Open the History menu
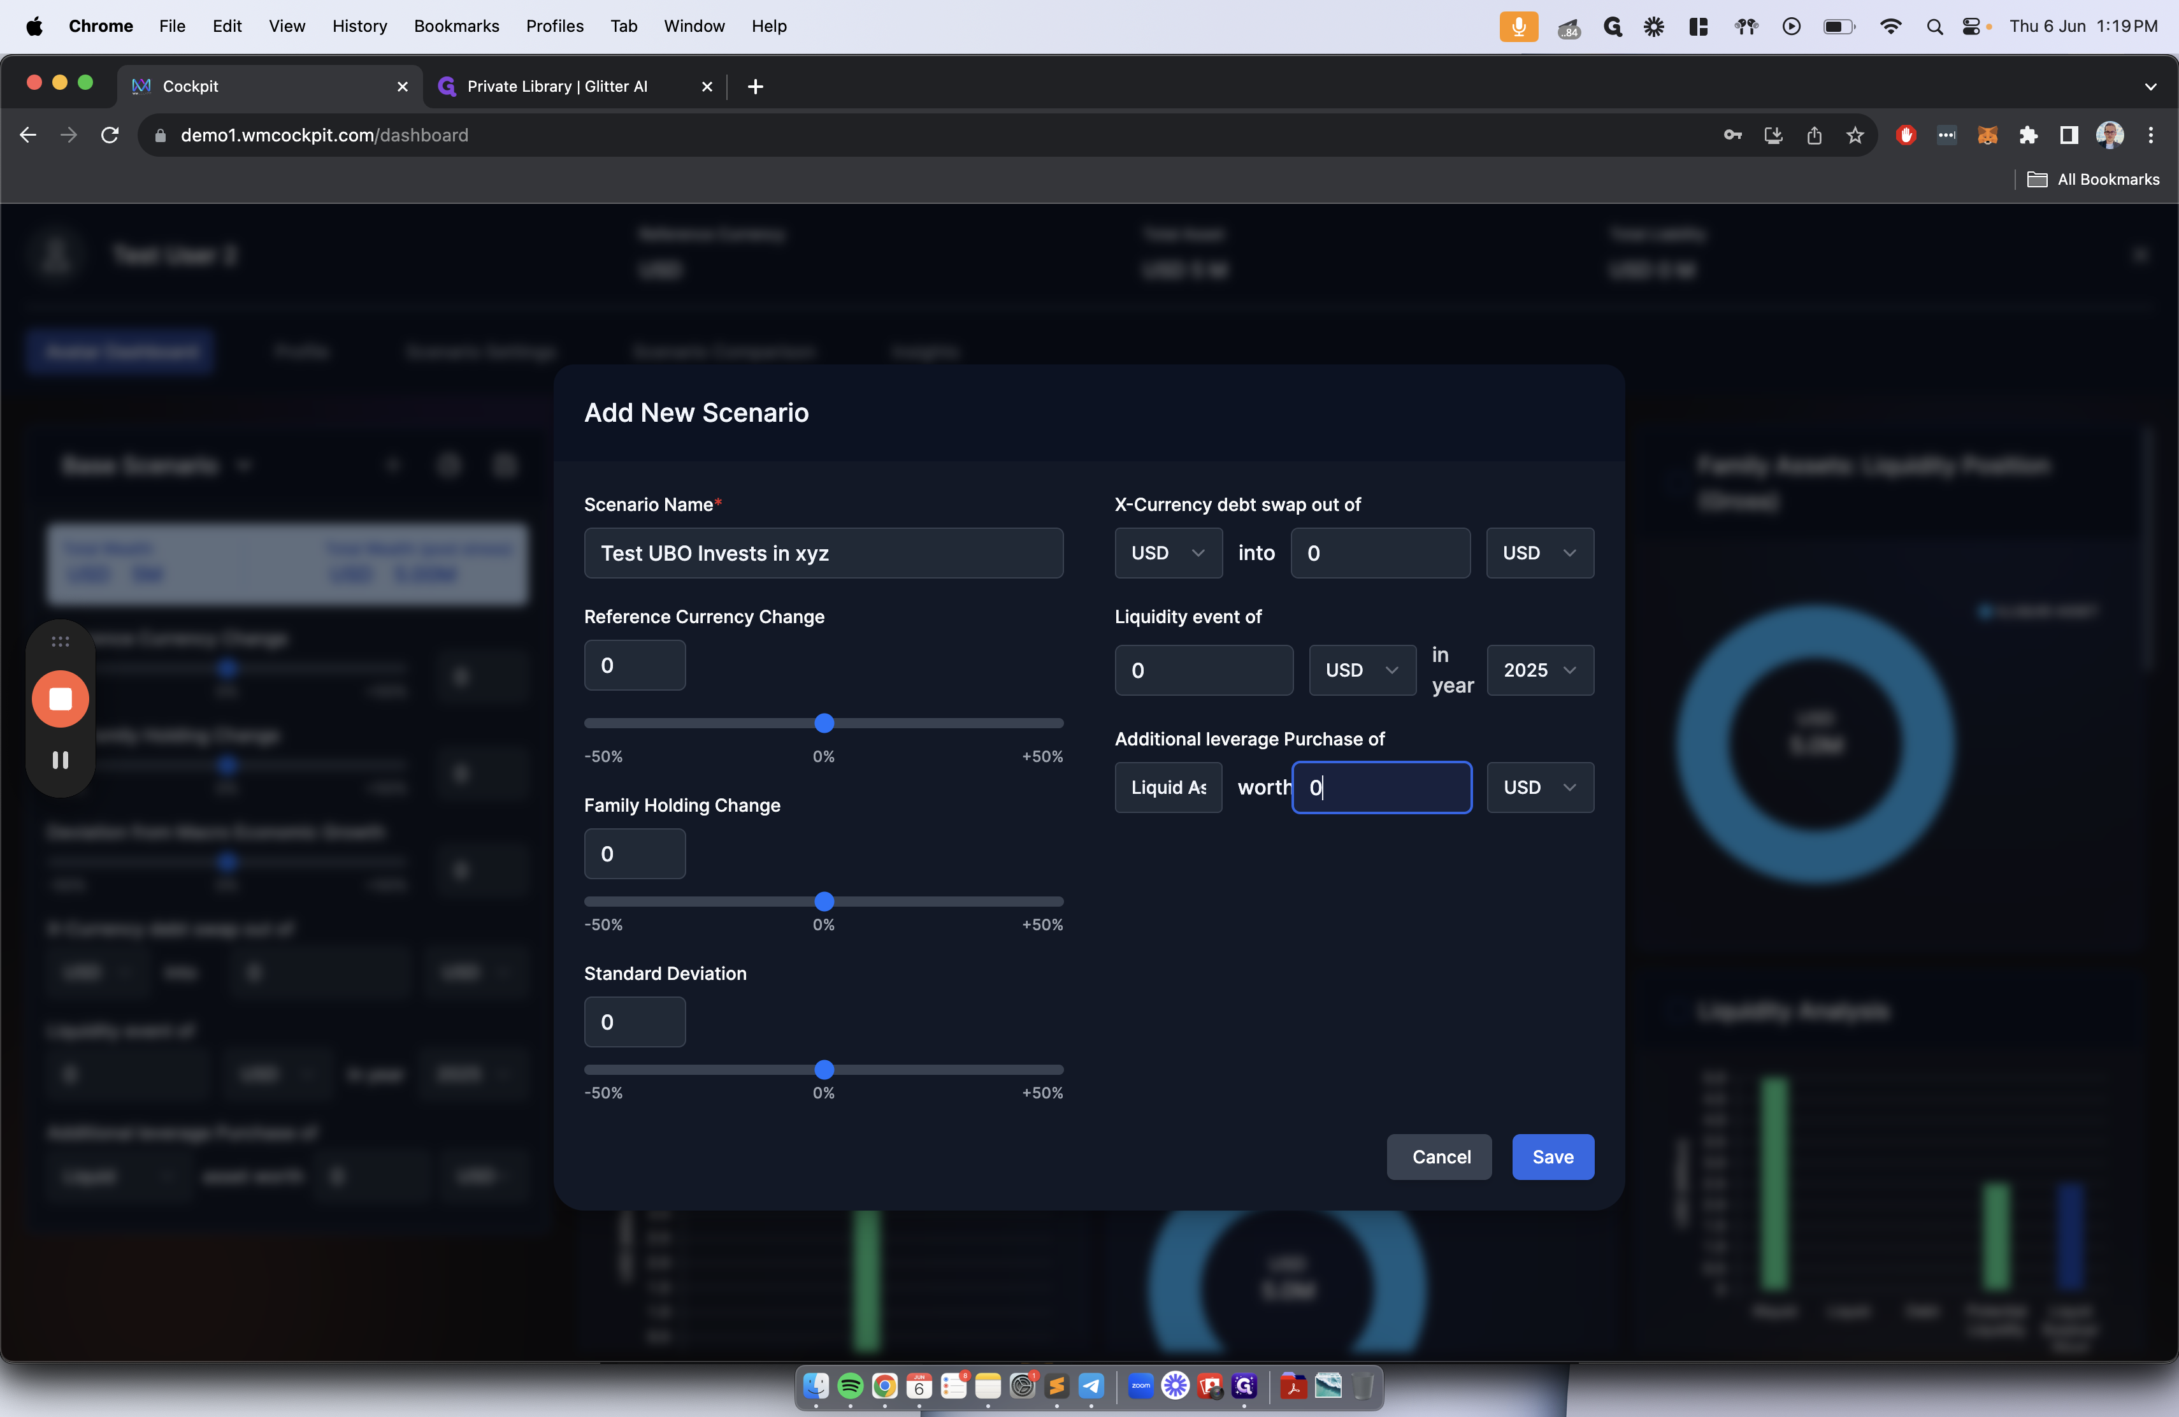 click(x=360, y=27)
